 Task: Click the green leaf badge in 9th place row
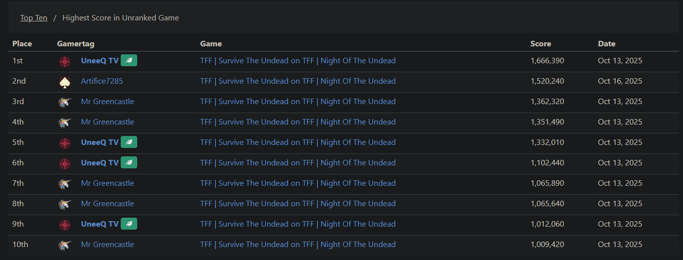point(129,224)
